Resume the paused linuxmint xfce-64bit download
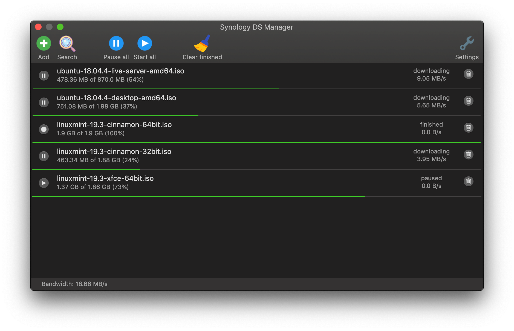The image size is (514, 331). click(x=44, y=183)
